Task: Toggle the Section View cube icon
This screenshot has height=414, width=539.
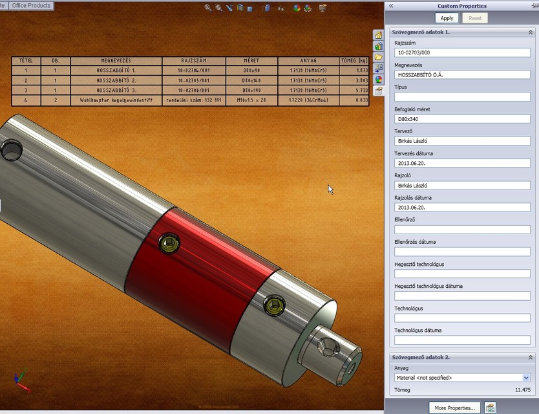Action: point(266,8)
